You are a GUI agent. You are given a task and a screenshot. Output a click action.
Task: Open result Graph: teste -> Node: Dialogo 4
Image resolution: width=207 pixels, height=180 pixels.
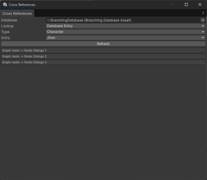pyautogui.click(x=103, y=62)
